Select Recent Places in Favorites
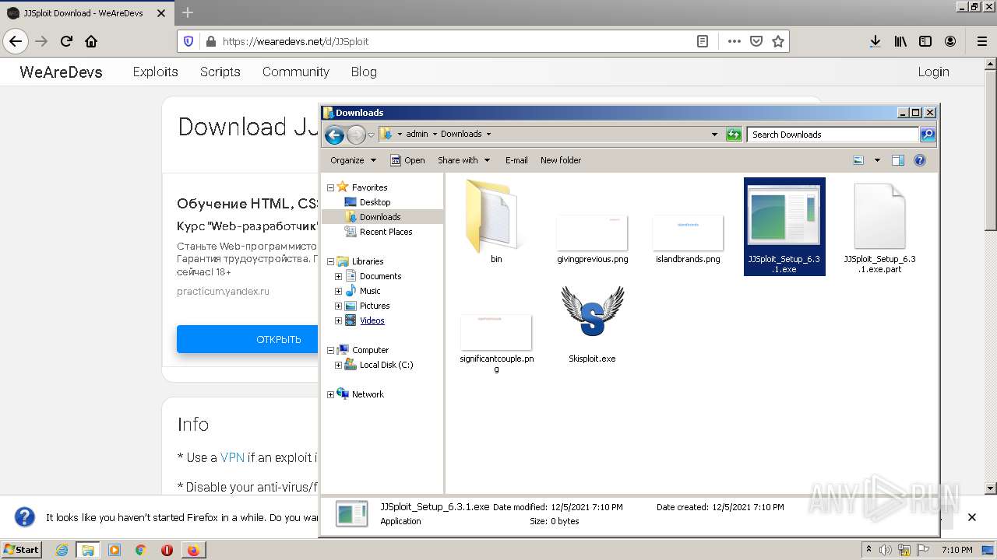The image size is (997, 560). tap(386, 232)
